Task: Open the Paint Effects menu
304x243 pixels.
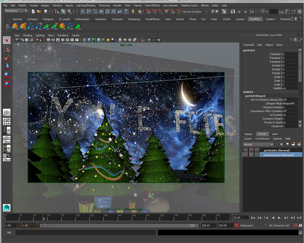Action: pyautogui.click(x=152, y=5)
